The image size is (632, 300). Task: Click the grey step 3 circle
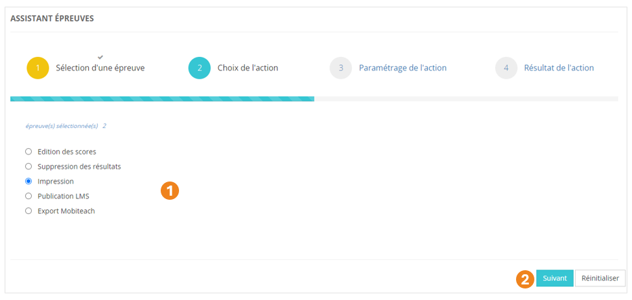click(x=341, y=68)
